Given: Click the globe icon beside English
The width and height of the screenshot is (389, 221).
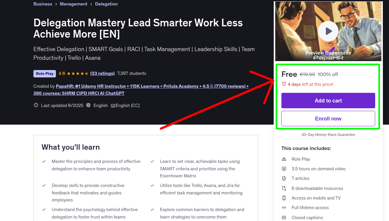Looking at the screenshot, I should click(88, 105).
